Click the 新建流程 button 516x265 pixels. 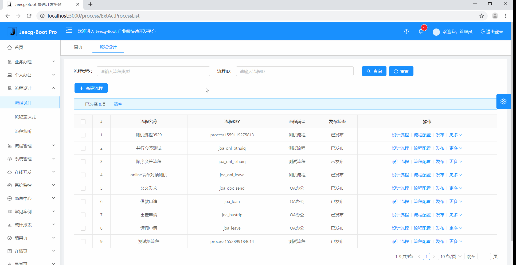[91, 88]
